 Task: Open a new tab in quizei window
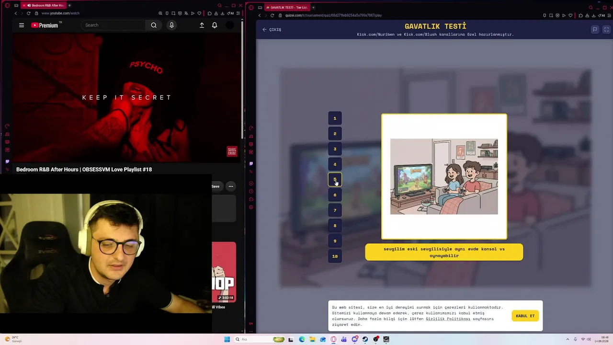tap(313, 8)
